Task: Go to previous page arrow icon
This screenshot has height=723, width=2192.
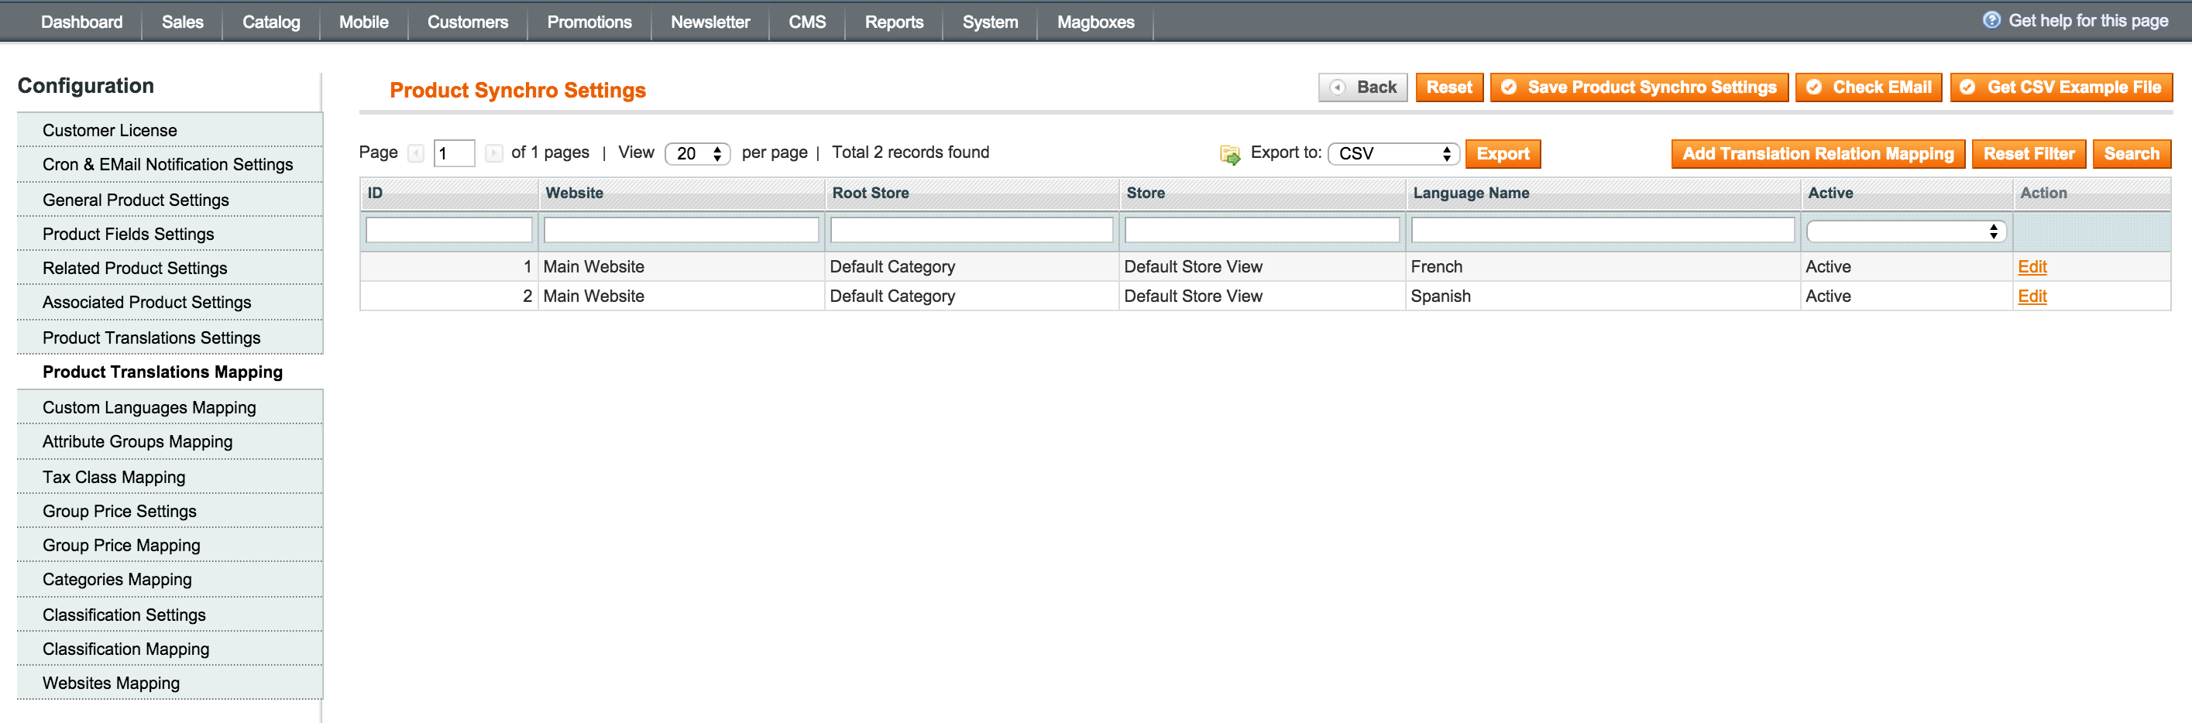Action: [x=416, y=153]
